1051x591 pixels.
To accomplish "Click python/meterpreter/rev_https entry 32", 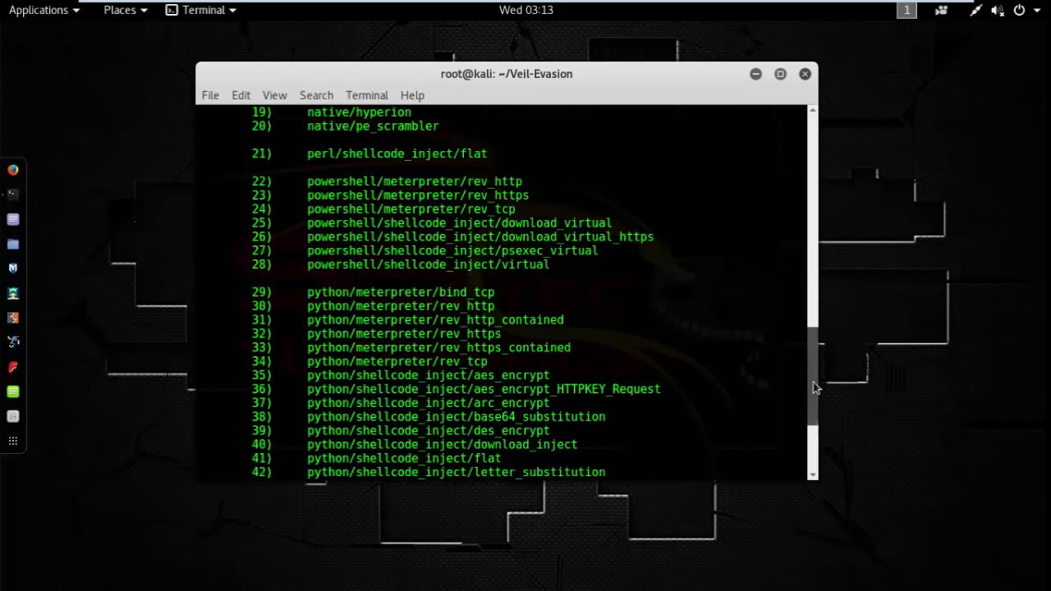I will 404,334.
